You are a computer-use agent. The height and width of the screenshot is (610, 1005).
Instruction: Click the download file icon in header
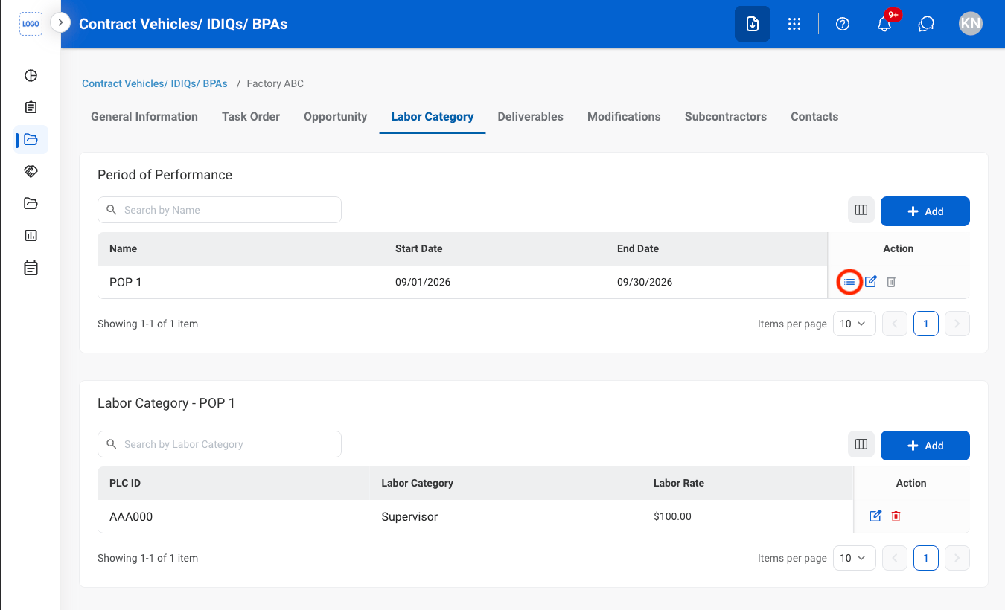(753, 24)
